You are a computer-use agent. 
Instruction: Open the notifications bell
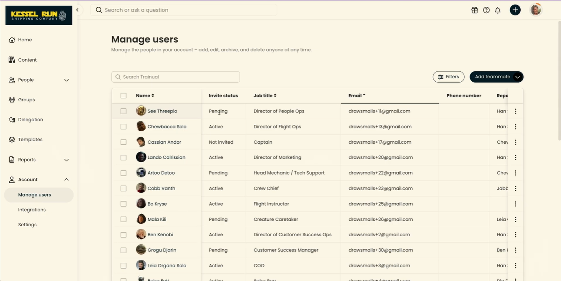tap(498, 10)
